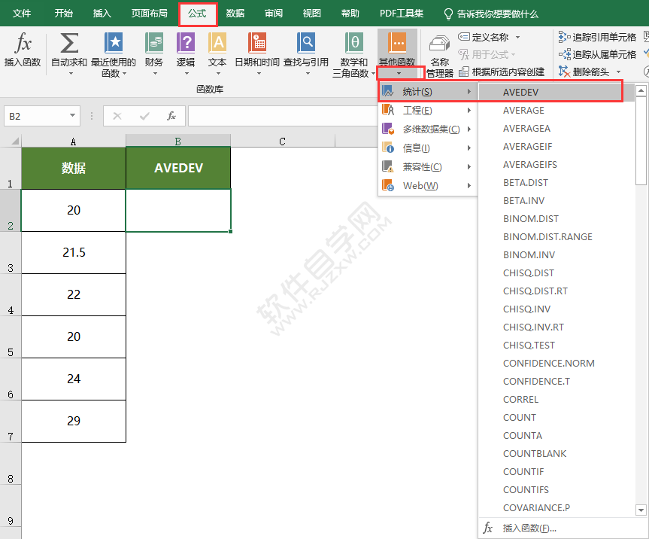The image size is (649, 539).
Task: Click in the formula bar input field
Action: click(282, 116)
